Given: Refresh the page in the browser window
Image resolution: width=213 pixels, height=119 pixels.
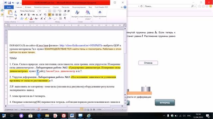Looking at the screenshot, I should (141, 6).
